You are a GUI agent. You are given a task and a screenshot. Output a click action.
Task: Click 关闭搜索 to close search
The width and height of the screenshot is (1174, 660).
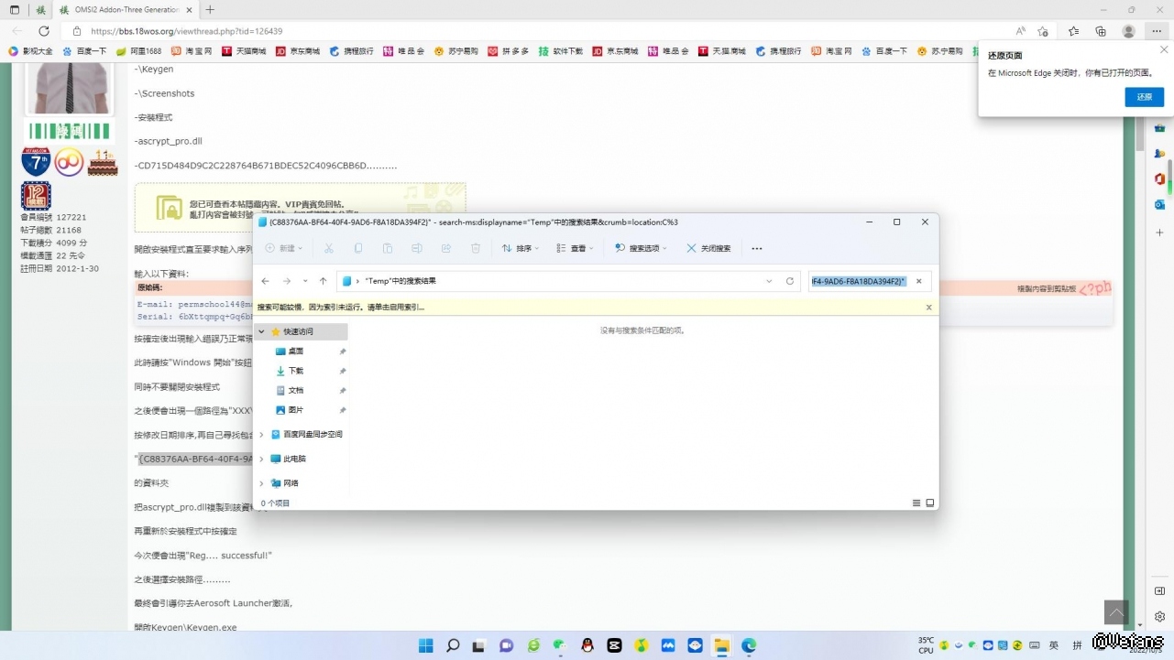[x=708, y=248]
